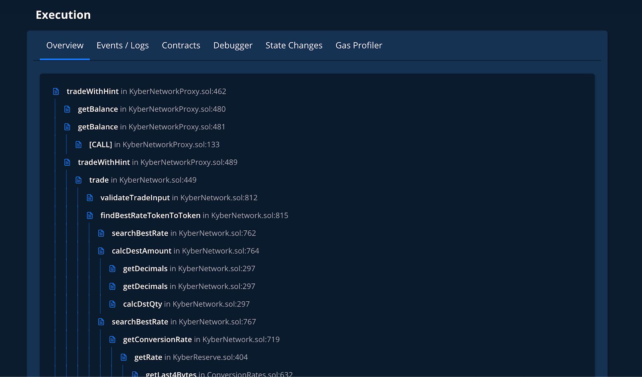Switch to the Gas Profiler tab
The width and height of the screenshot is (642, 377).
coord(359,46)
